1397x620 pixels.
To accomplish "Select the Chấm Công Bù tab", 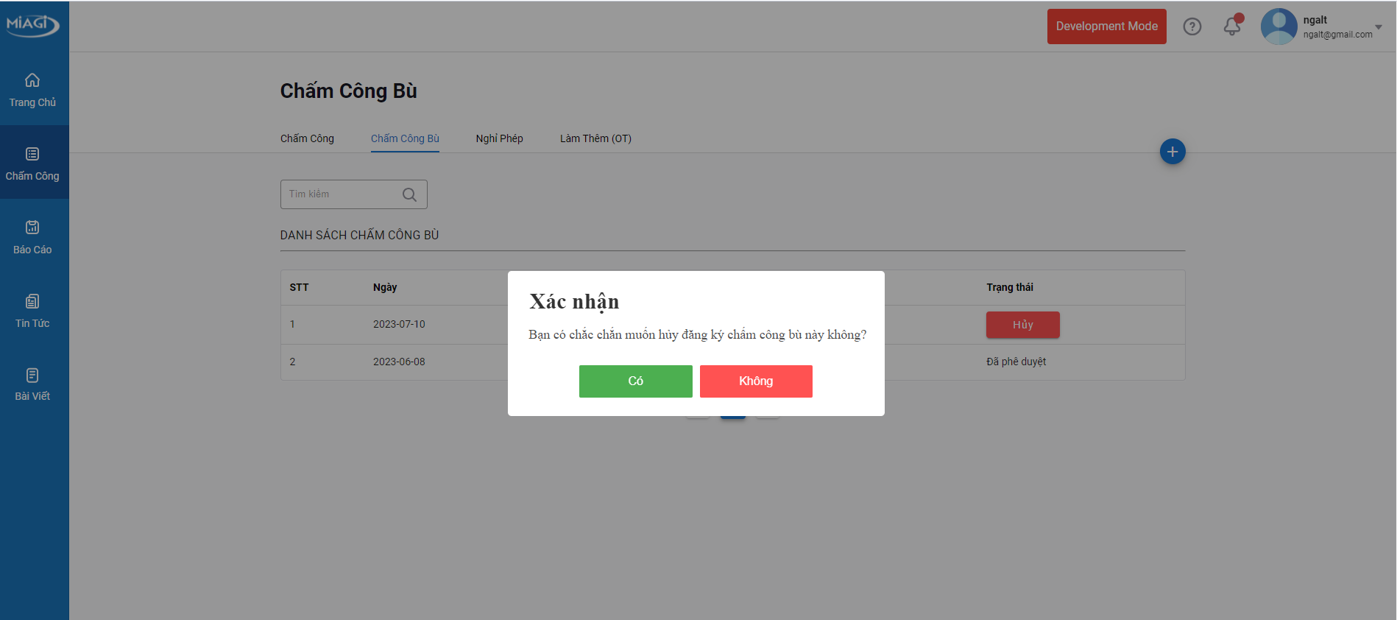I will [x=405, y=138].
